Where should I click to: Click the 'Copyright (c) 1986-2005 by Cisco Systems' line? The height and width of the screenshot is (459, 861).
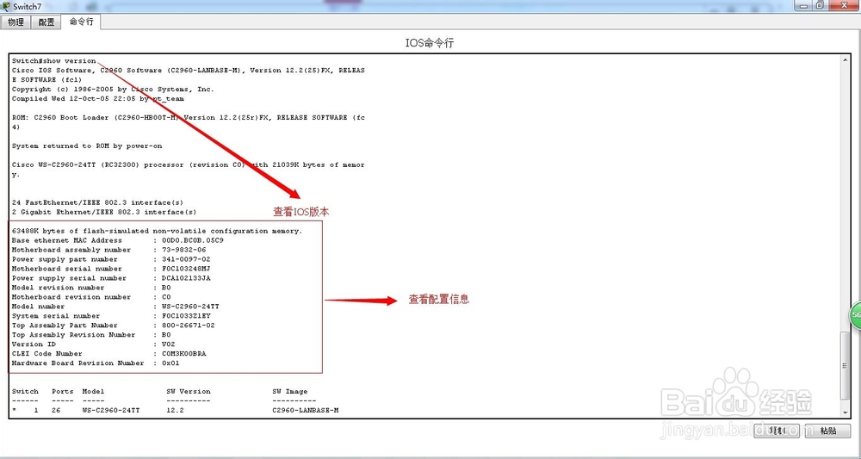(113, 89)
